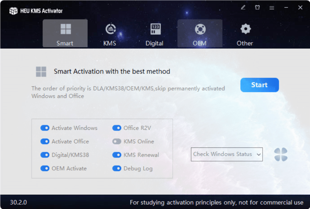This screenshot has height=209, width=310.
Task: Click the pencil edit icon in title bar
Action: (243, 7)
